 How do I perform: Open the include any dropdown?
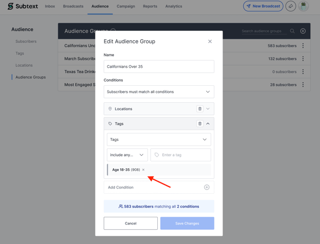click(127, 155)
